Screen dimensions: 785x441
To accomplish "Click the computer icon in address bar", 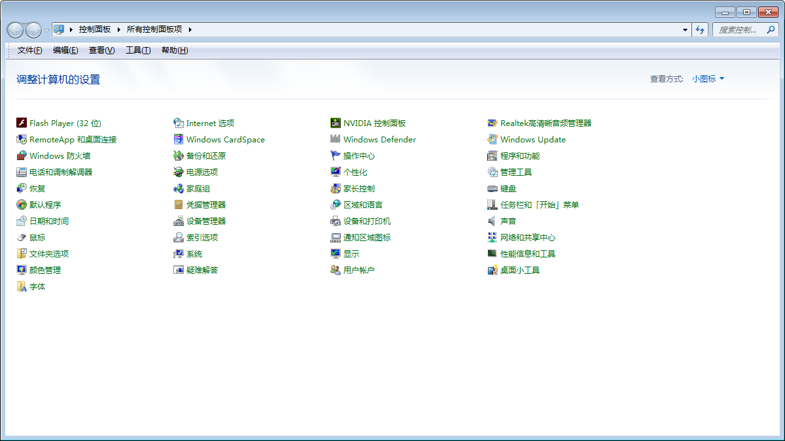I will click(x=59, y=29).
